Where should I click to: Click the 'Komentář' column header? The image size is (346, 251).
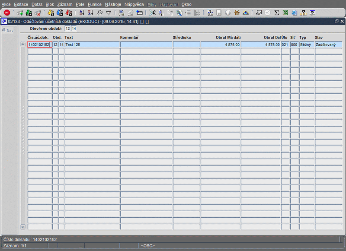tap(129, 38)
